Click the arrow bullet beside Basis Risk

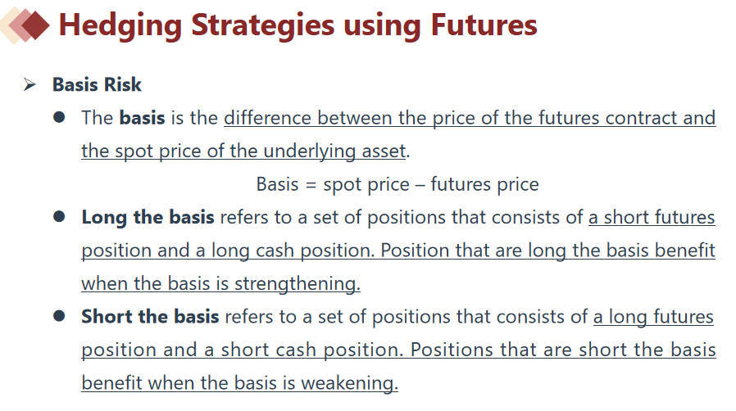click(31, 85)
